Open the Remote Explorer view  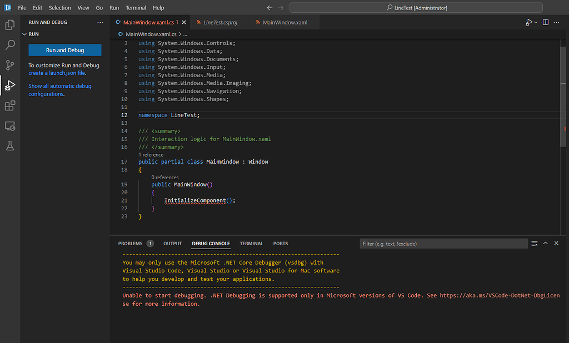pos(9,126)
